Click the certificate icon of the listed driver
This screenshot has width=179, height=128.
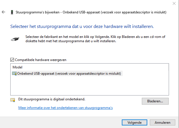click(x=14, y=74)
